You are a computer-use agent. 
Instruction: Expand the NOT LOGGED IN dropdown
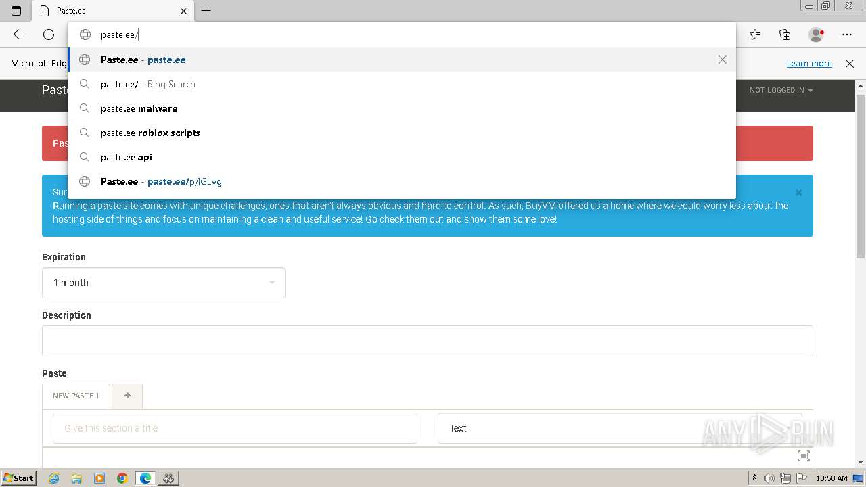(x=781, y=90)
